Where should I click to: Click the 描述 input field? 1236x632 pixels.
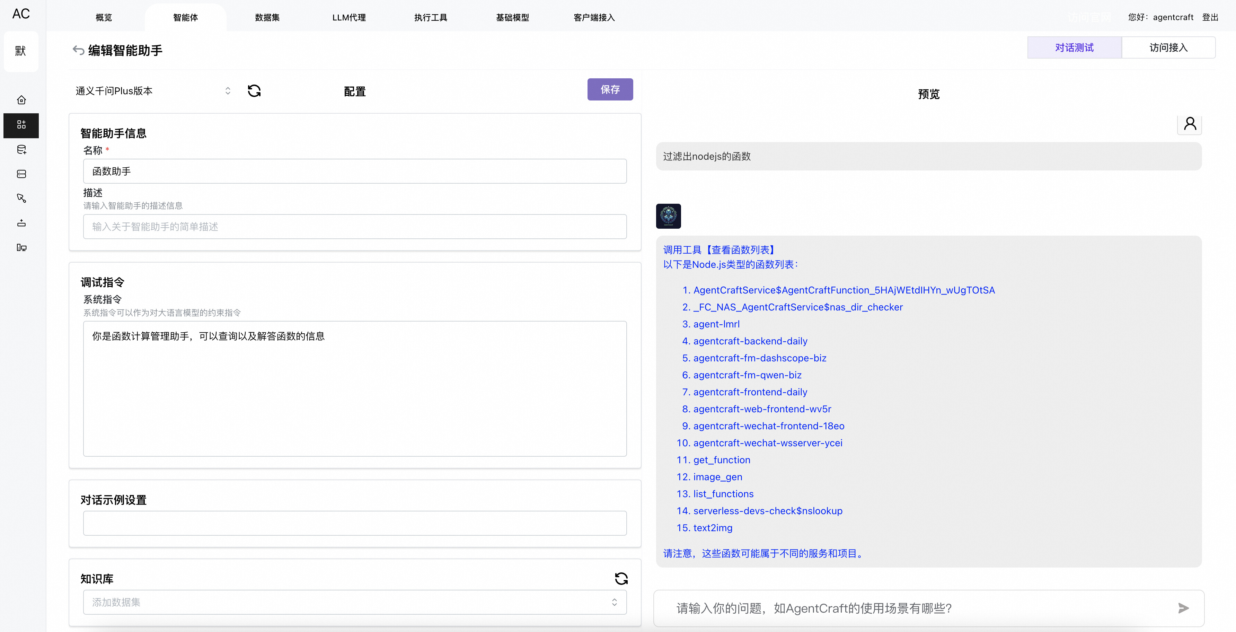[x=355, y=227]
